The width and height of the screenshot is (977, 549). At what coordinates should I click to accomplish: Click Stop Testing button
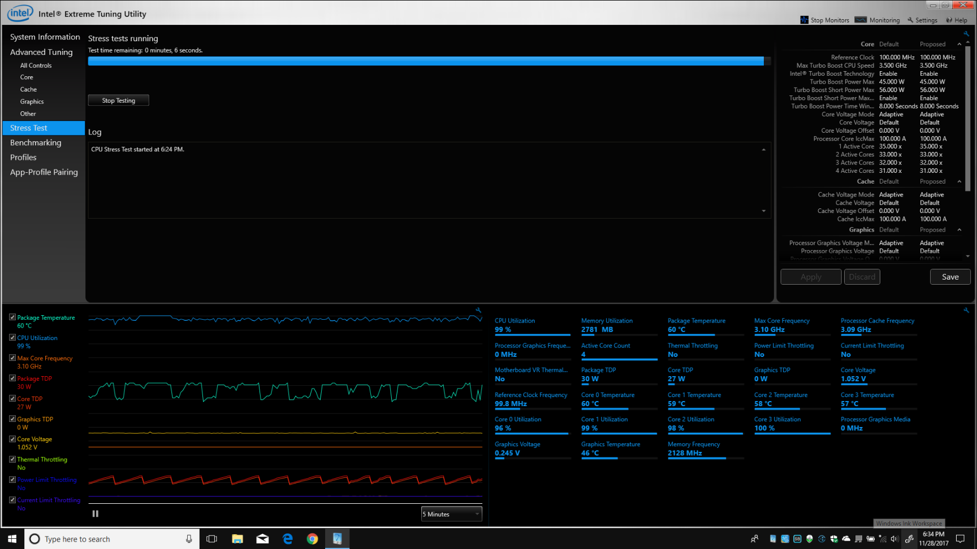click(118, 101)
